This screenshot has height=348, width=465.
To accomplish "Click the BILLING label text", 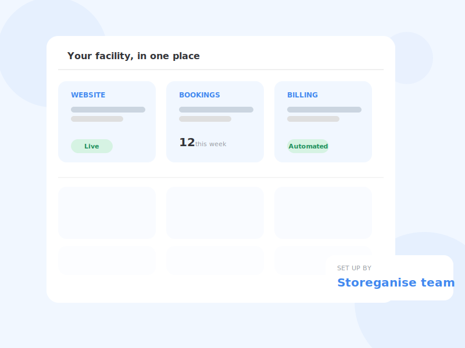I will [x=302, y=95].
